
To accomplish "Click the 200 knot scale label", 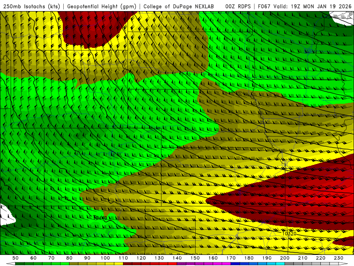I will click(285, 258).
